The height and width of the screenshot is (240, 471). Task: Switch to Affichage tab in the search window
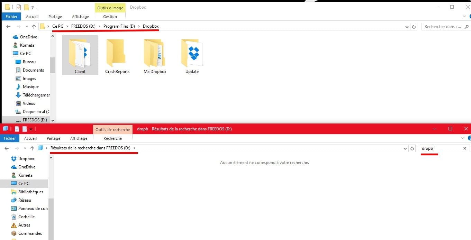tap(79, 138)
